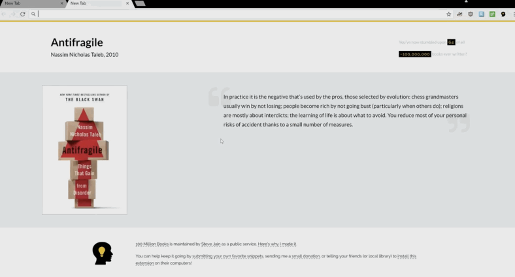Click the 64 books stumbled counter
Image resolution: width=515 pixels, height=277 pixels.
(x=451, y=42)
